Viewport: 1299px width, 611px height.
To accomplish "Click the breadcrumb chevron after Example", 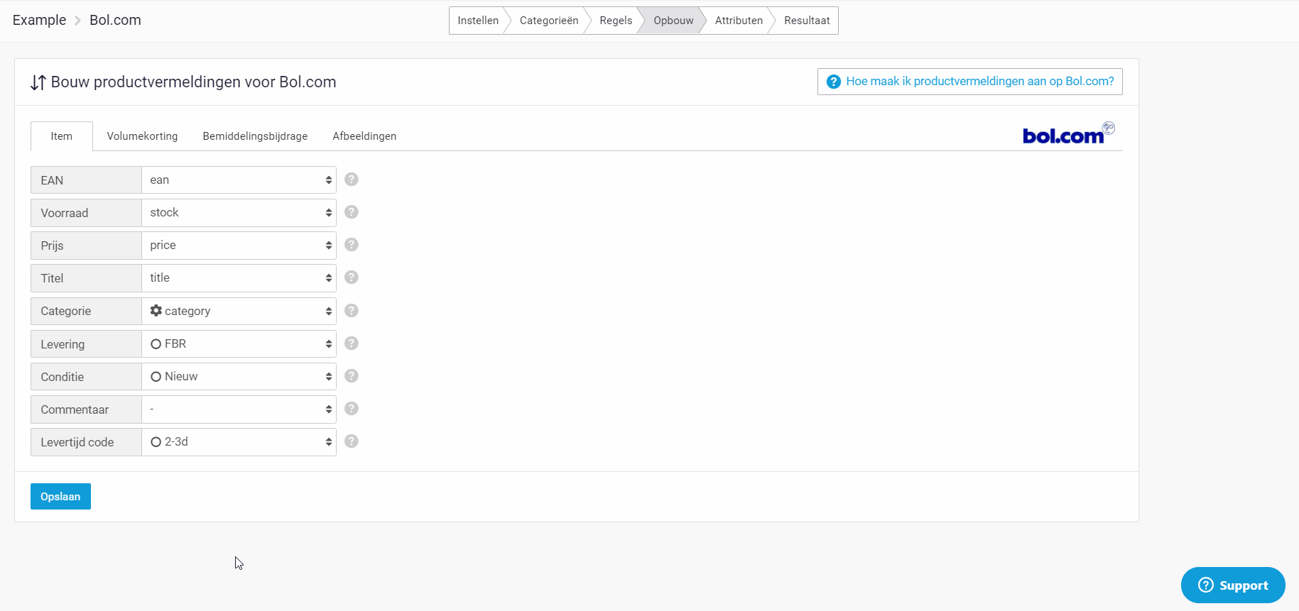I will (x=78, y=21).
